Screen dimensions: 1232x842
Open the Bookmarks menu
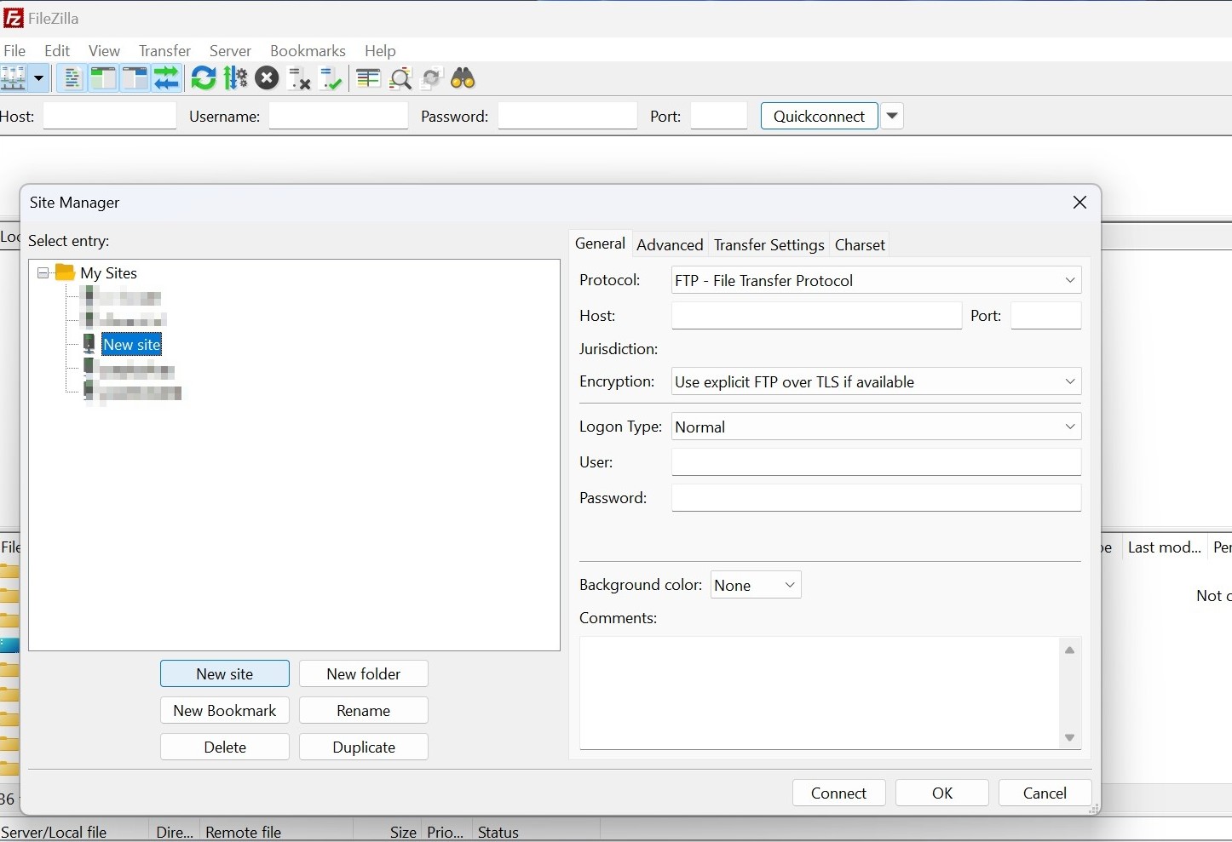tap(308, 51)
